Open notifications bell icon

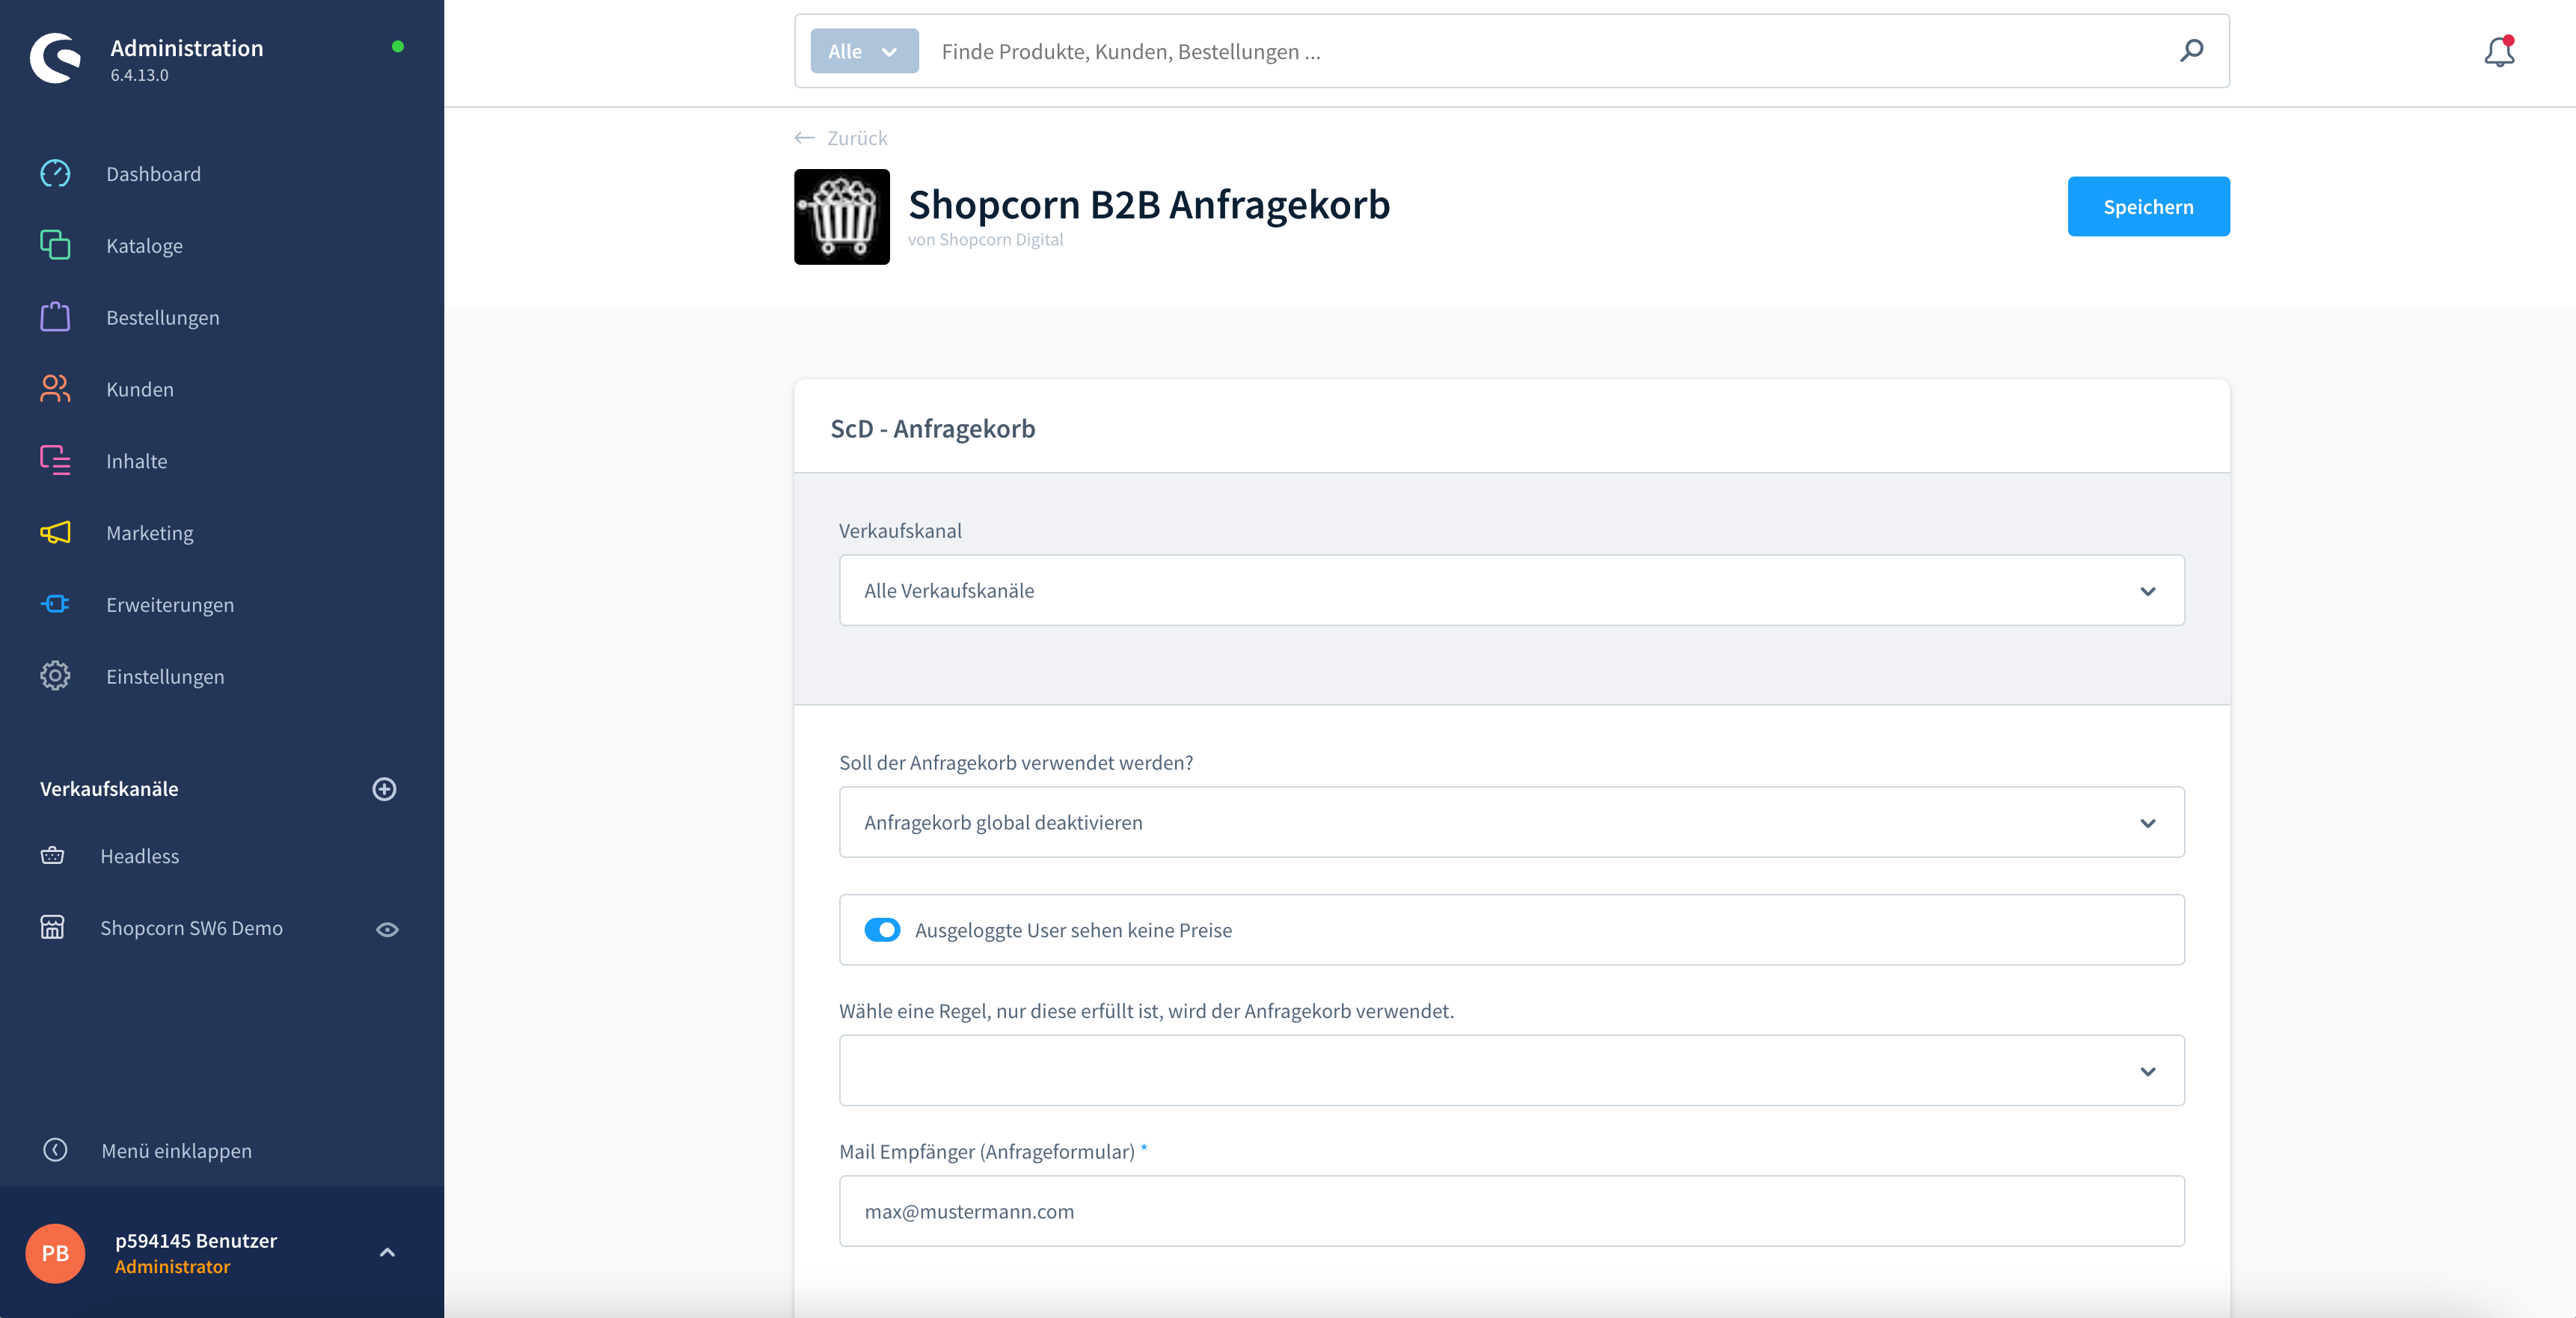pyautogui.click(x=2499, y=51)
